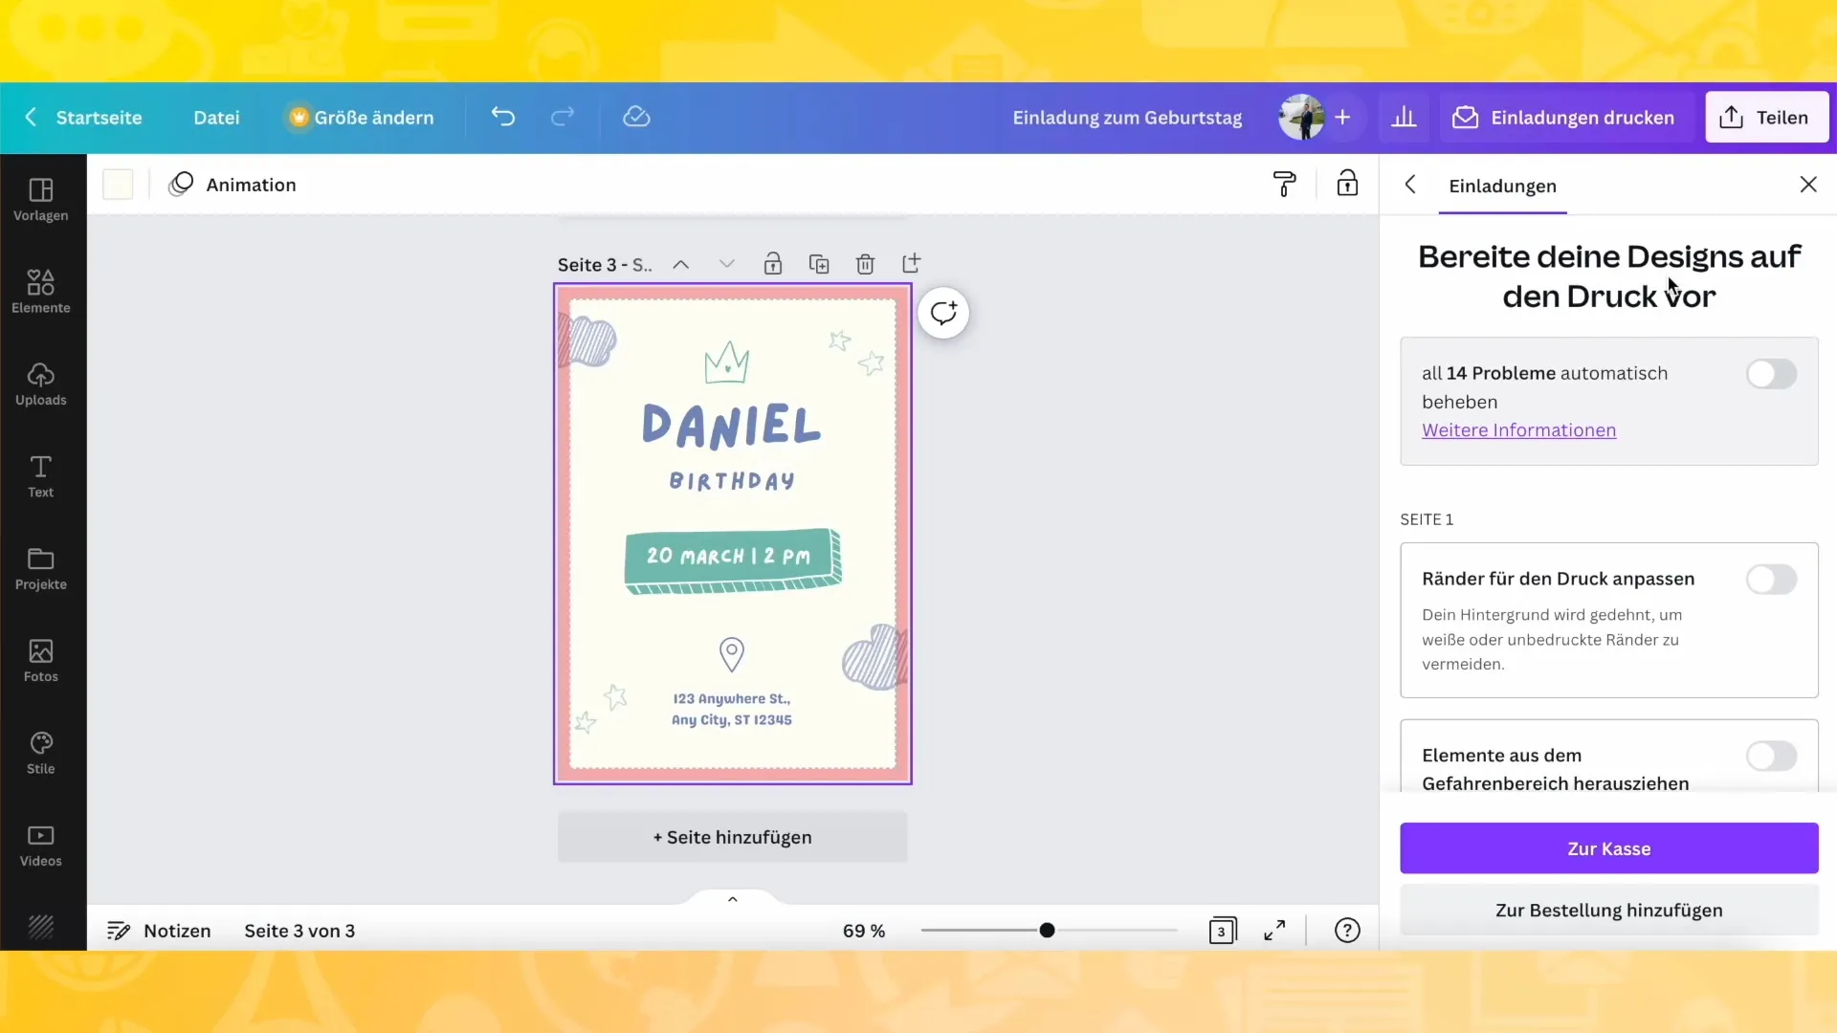This screenshot has height=1033, width=1837.
Task: Enable fixing all 14 problems automatically
Action: (x=1771, y=374)
